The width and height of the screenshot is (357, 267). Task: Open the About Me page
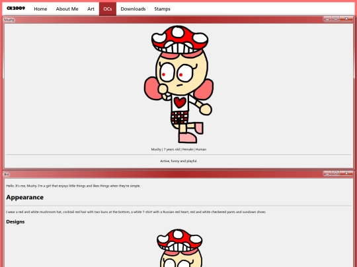point(67,9)
